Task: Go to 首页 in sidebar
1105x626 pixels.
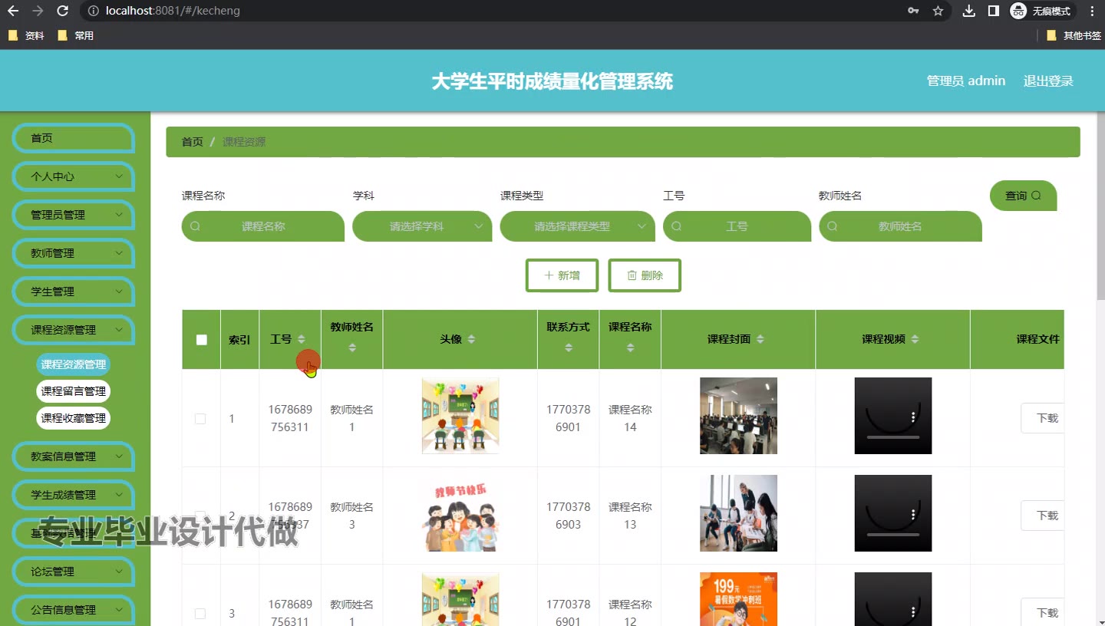Action: click(74, 138)
